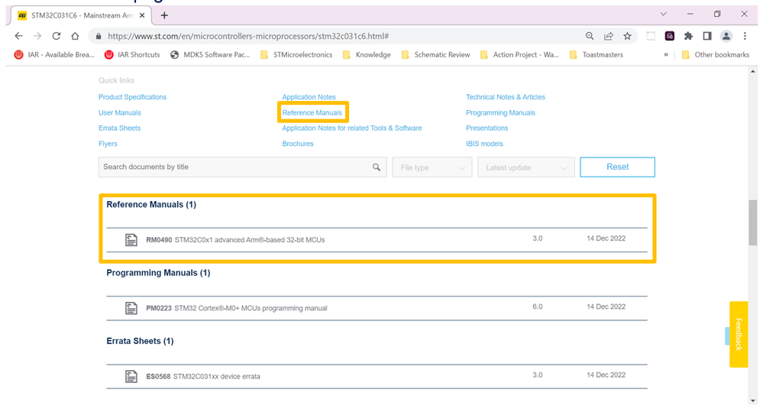Click the scrollbar up arrow
This screenshot has width=763, height=412.
coord(753,72)
